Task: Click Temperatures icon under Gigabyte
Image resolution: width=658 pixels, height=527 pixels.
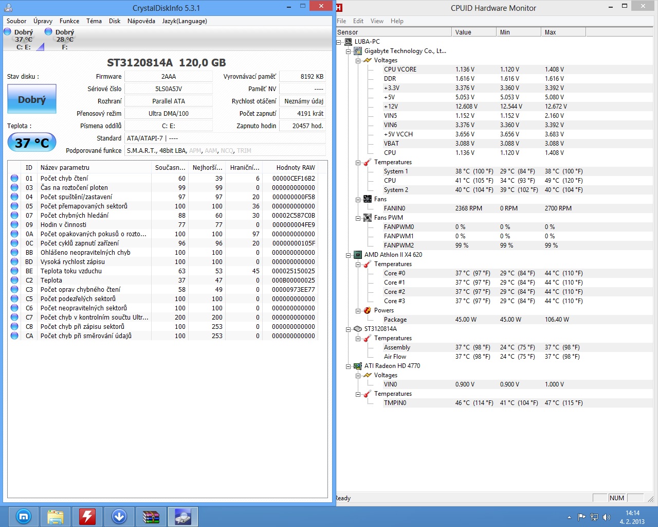Action: (368, 162)
